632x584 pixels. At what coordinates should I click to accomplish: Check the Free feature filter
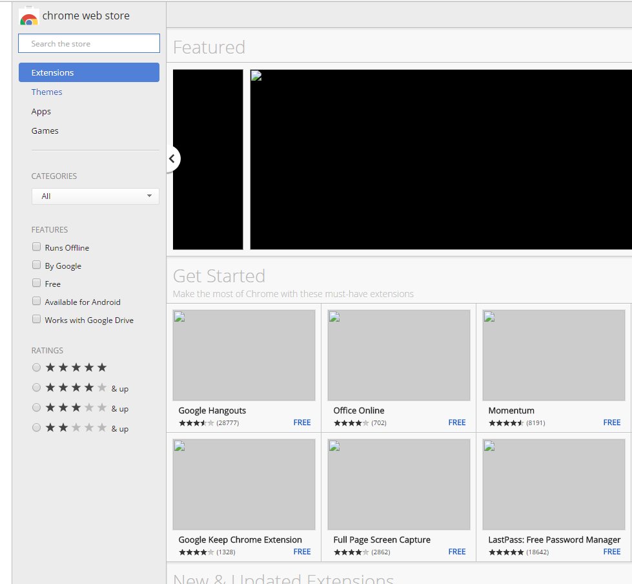click(x=36, y=283)
